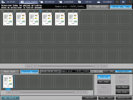133x100 pixels.
Task: Select page 5 thumbnail in top row
Action: (x=60, y=19)
